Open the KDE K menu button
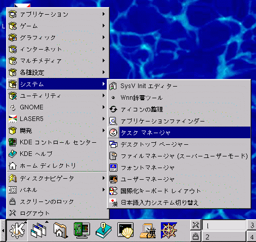Image resolution: width=256 pixels, height=242 pixels. pos(17,230)
